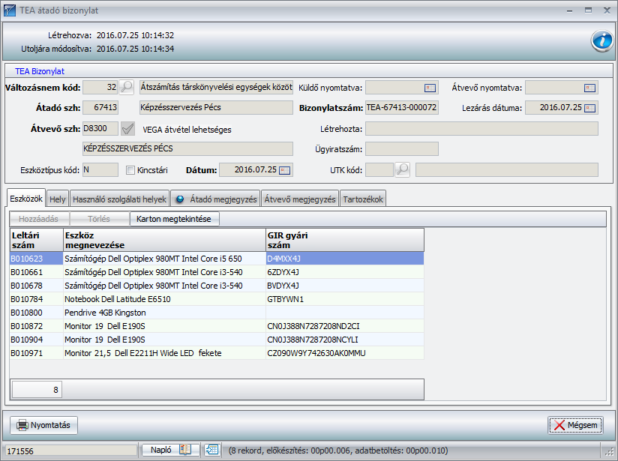Select the Pendrive 4GB Kingston row
The height and width of the screenshot is (461, 618).
(x=217, y=313)
